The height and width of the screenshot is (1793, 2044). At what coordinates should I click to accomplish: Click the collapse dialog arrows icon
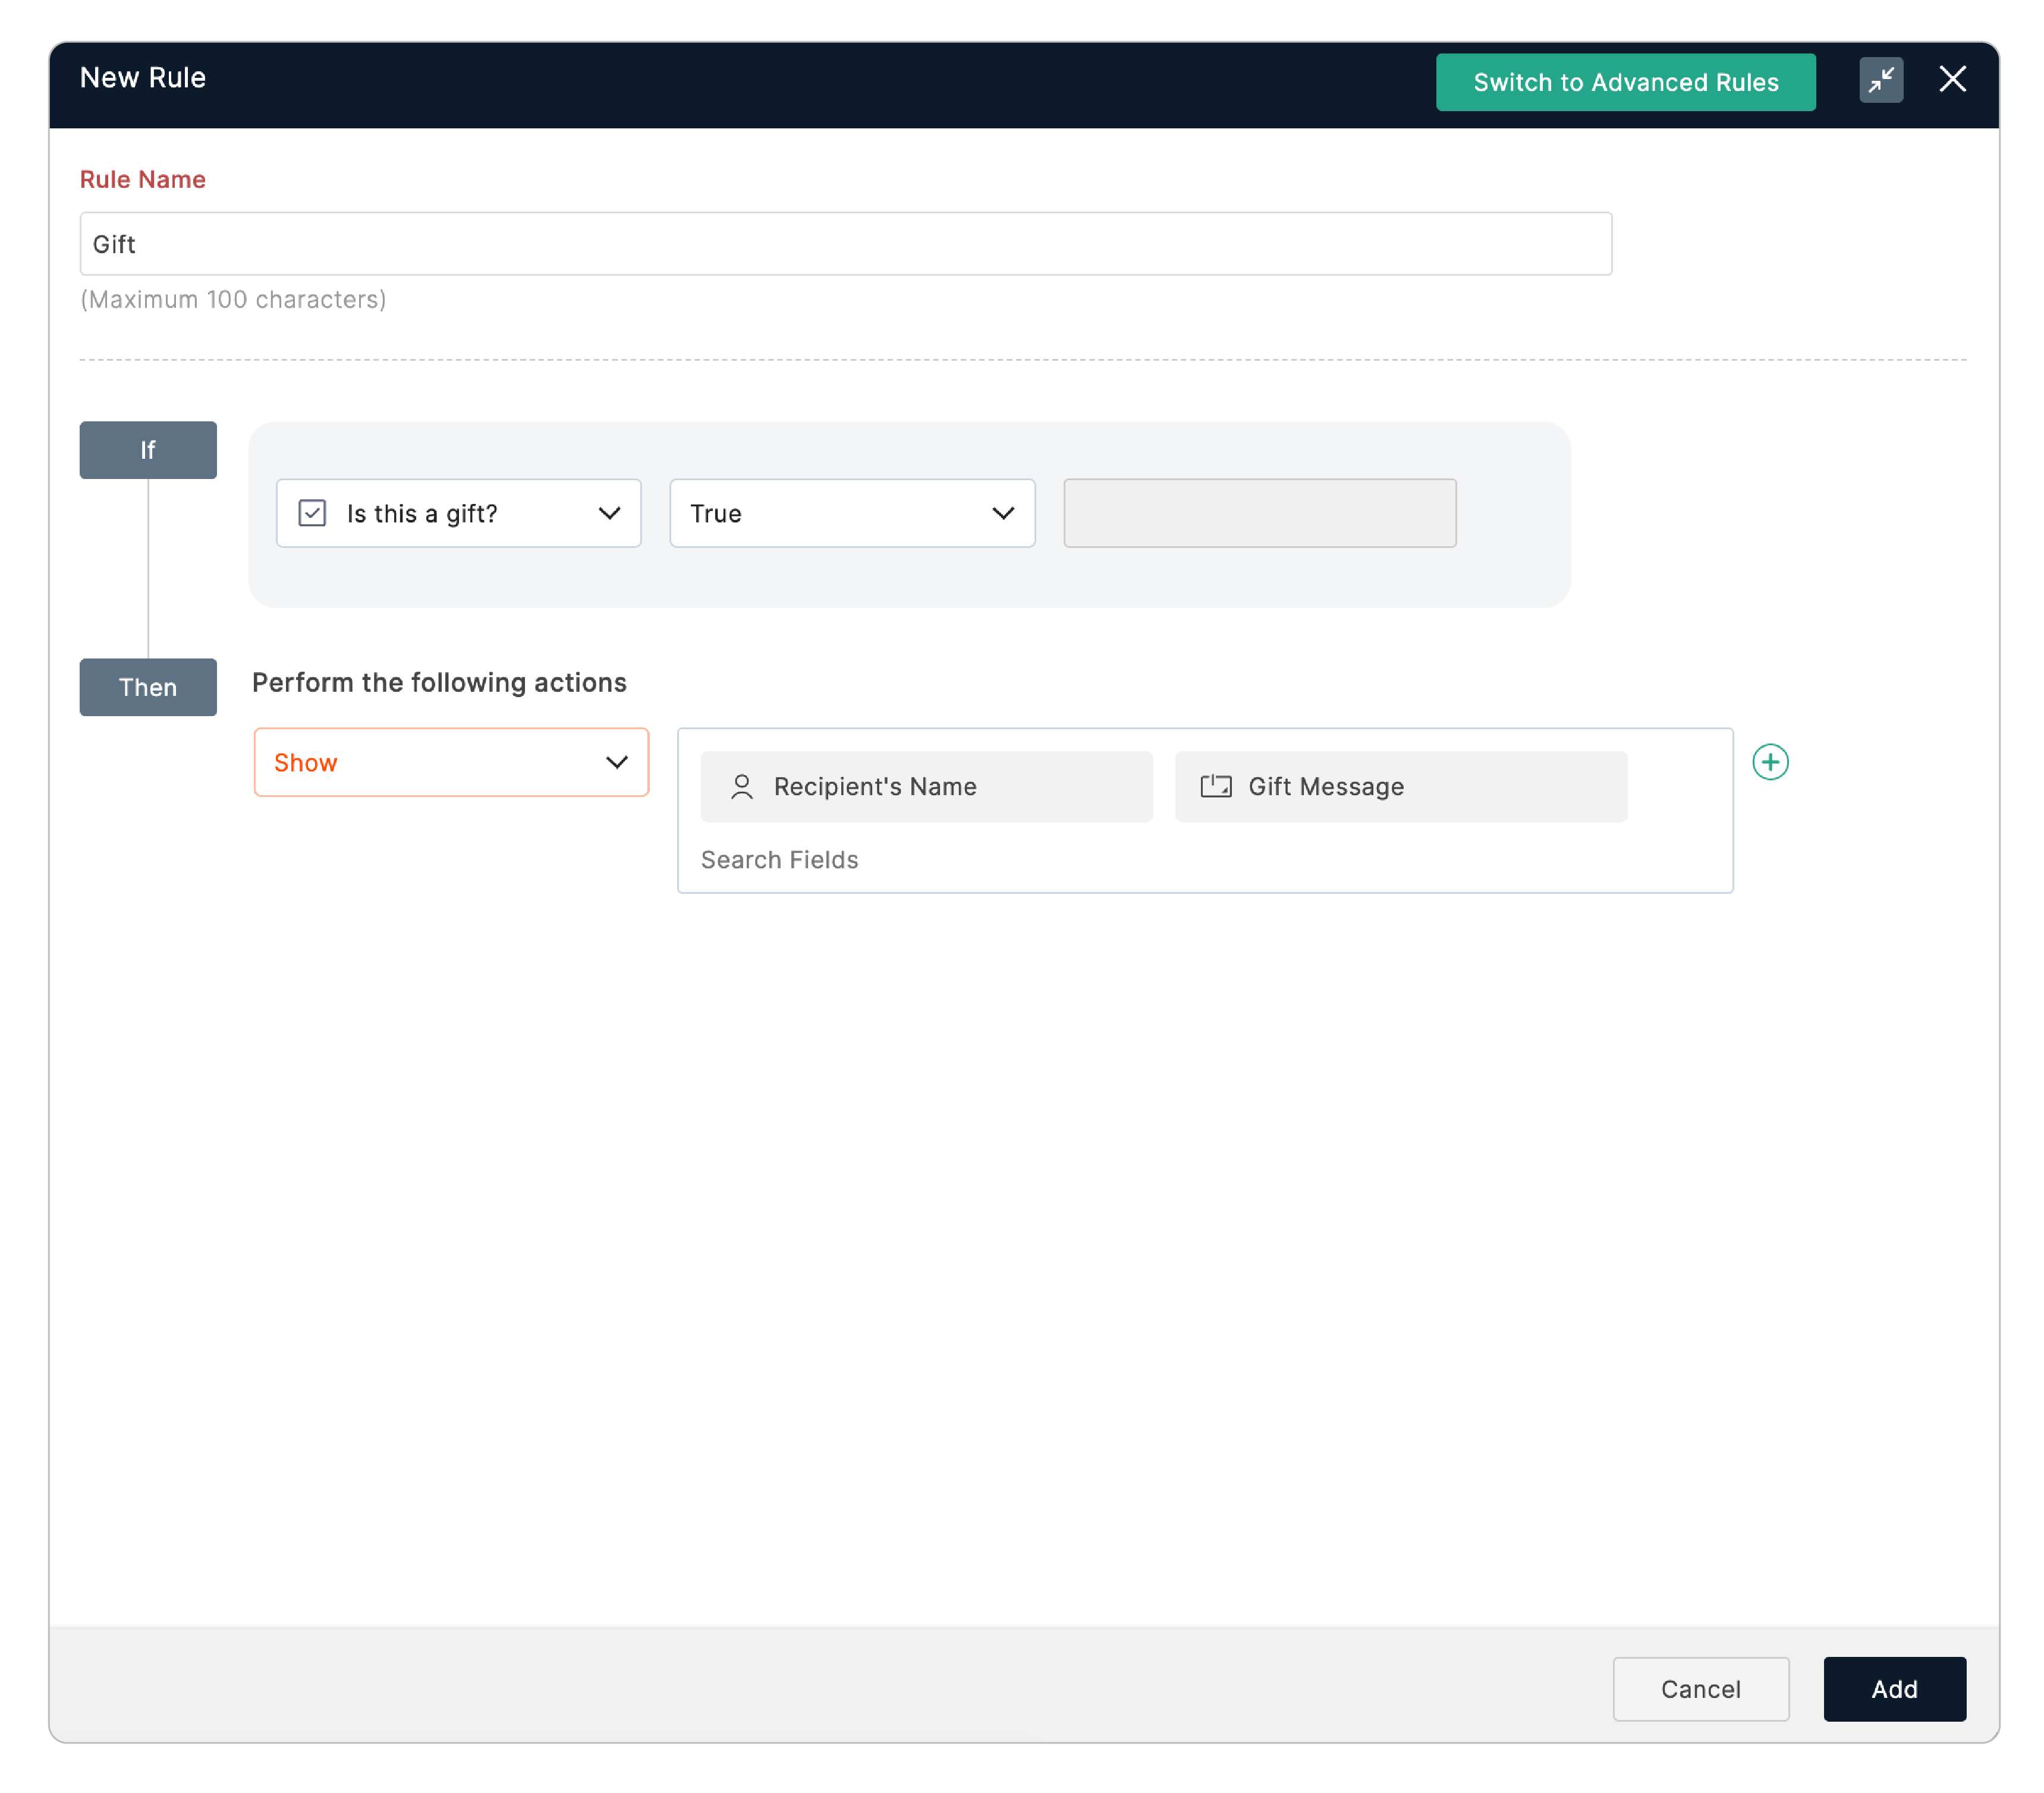click(1880, 80)
